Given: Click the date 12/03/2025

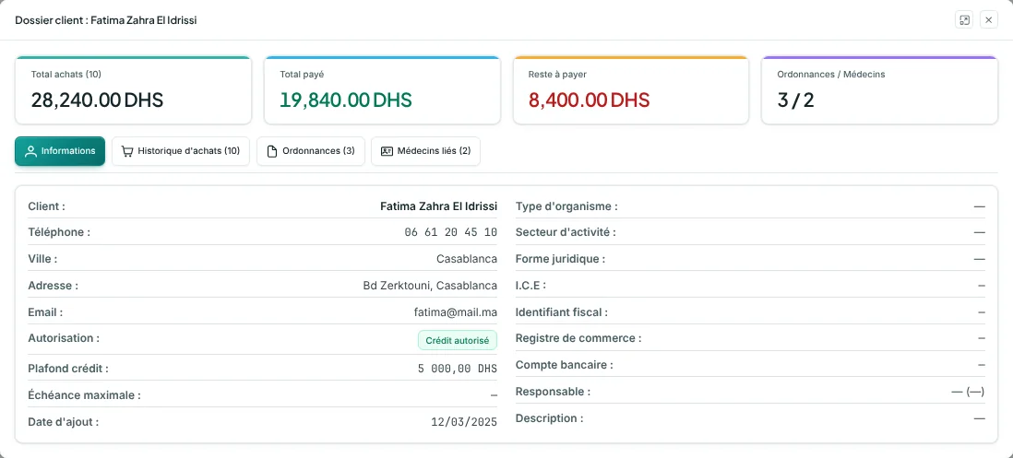Looking at the screenshot, I should click(464, 422).
